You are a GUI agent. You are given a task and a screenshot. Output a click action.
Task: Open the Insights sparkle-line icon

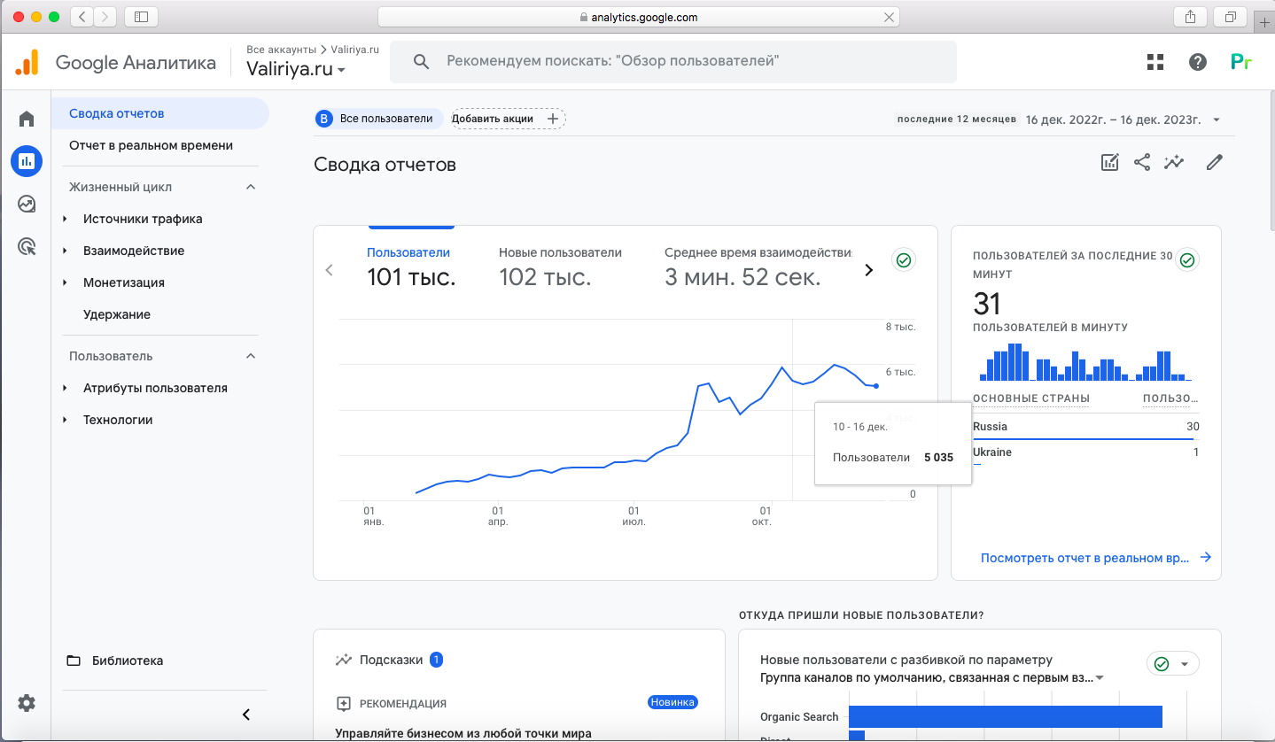coord(1174,162)
